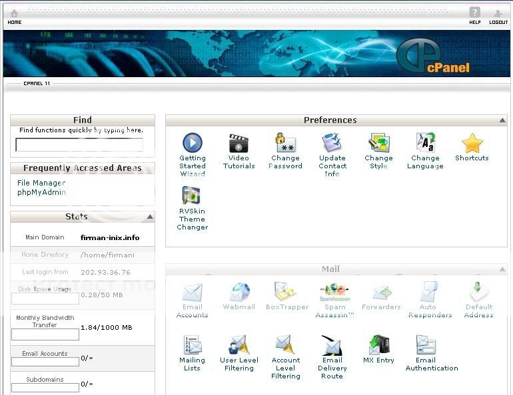This screenshot has height=395, width=513.
Task: Click Logout in top bar
Action: 498,17
